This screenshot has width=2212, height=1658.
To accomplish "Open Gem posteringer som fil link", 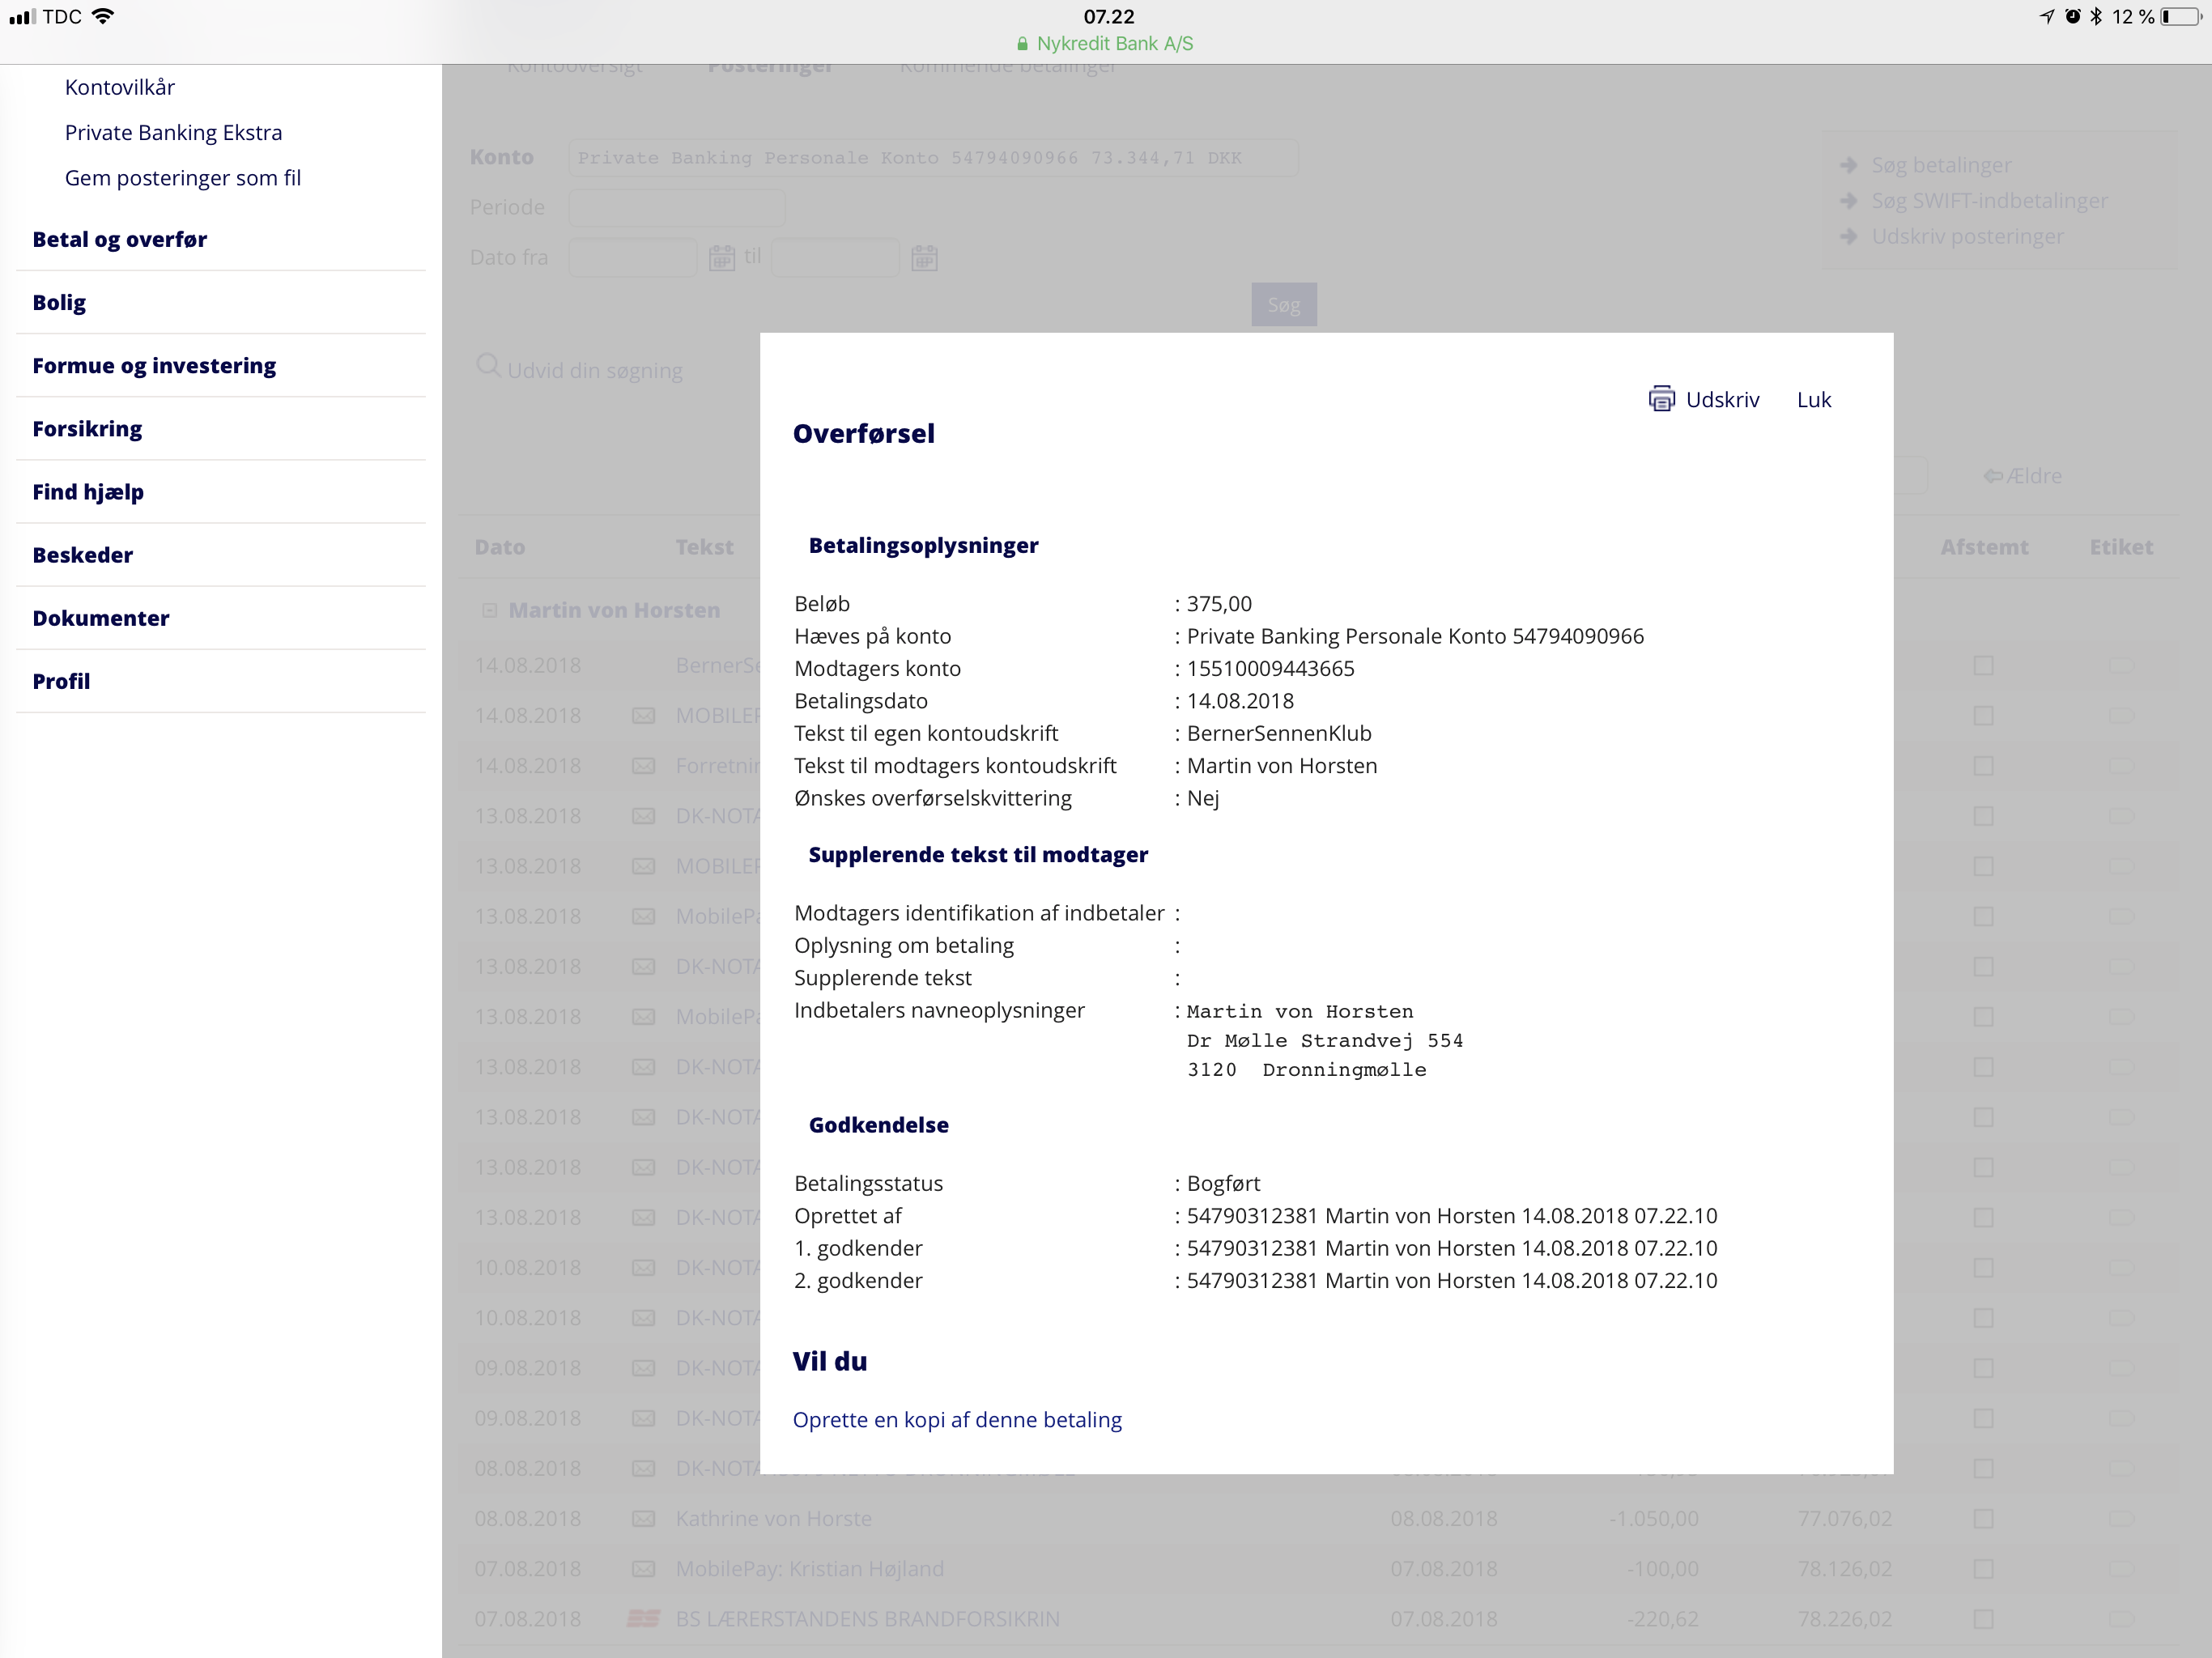I will pos(182,178).
